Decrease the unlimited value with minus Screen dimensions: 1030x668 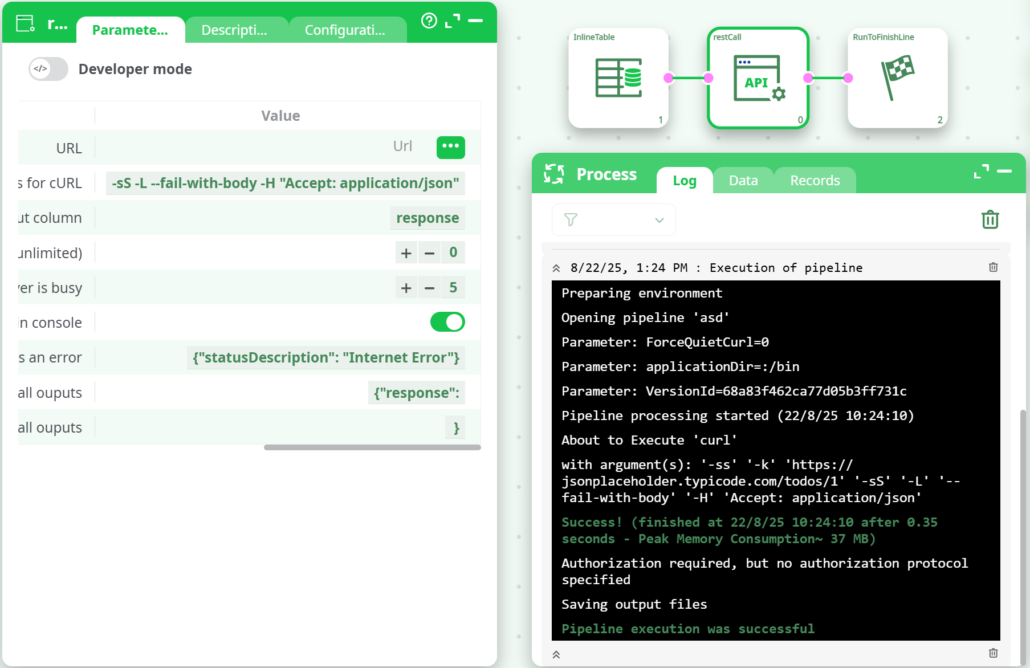click(429, 252)
